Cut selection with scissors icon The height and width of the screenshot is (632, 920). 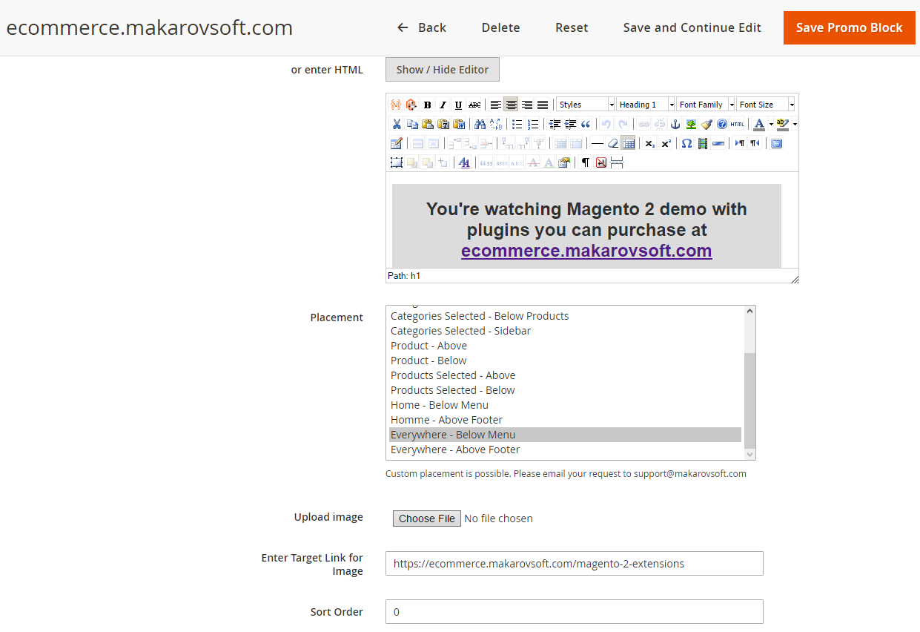point(397,124)
